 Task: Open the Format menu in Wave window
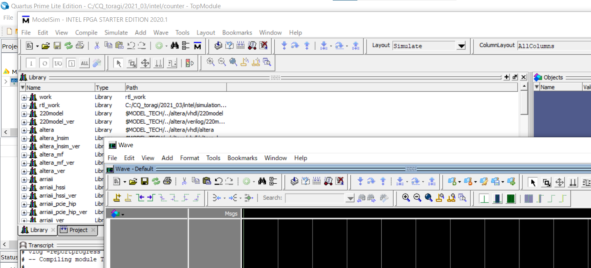[190, 158]
